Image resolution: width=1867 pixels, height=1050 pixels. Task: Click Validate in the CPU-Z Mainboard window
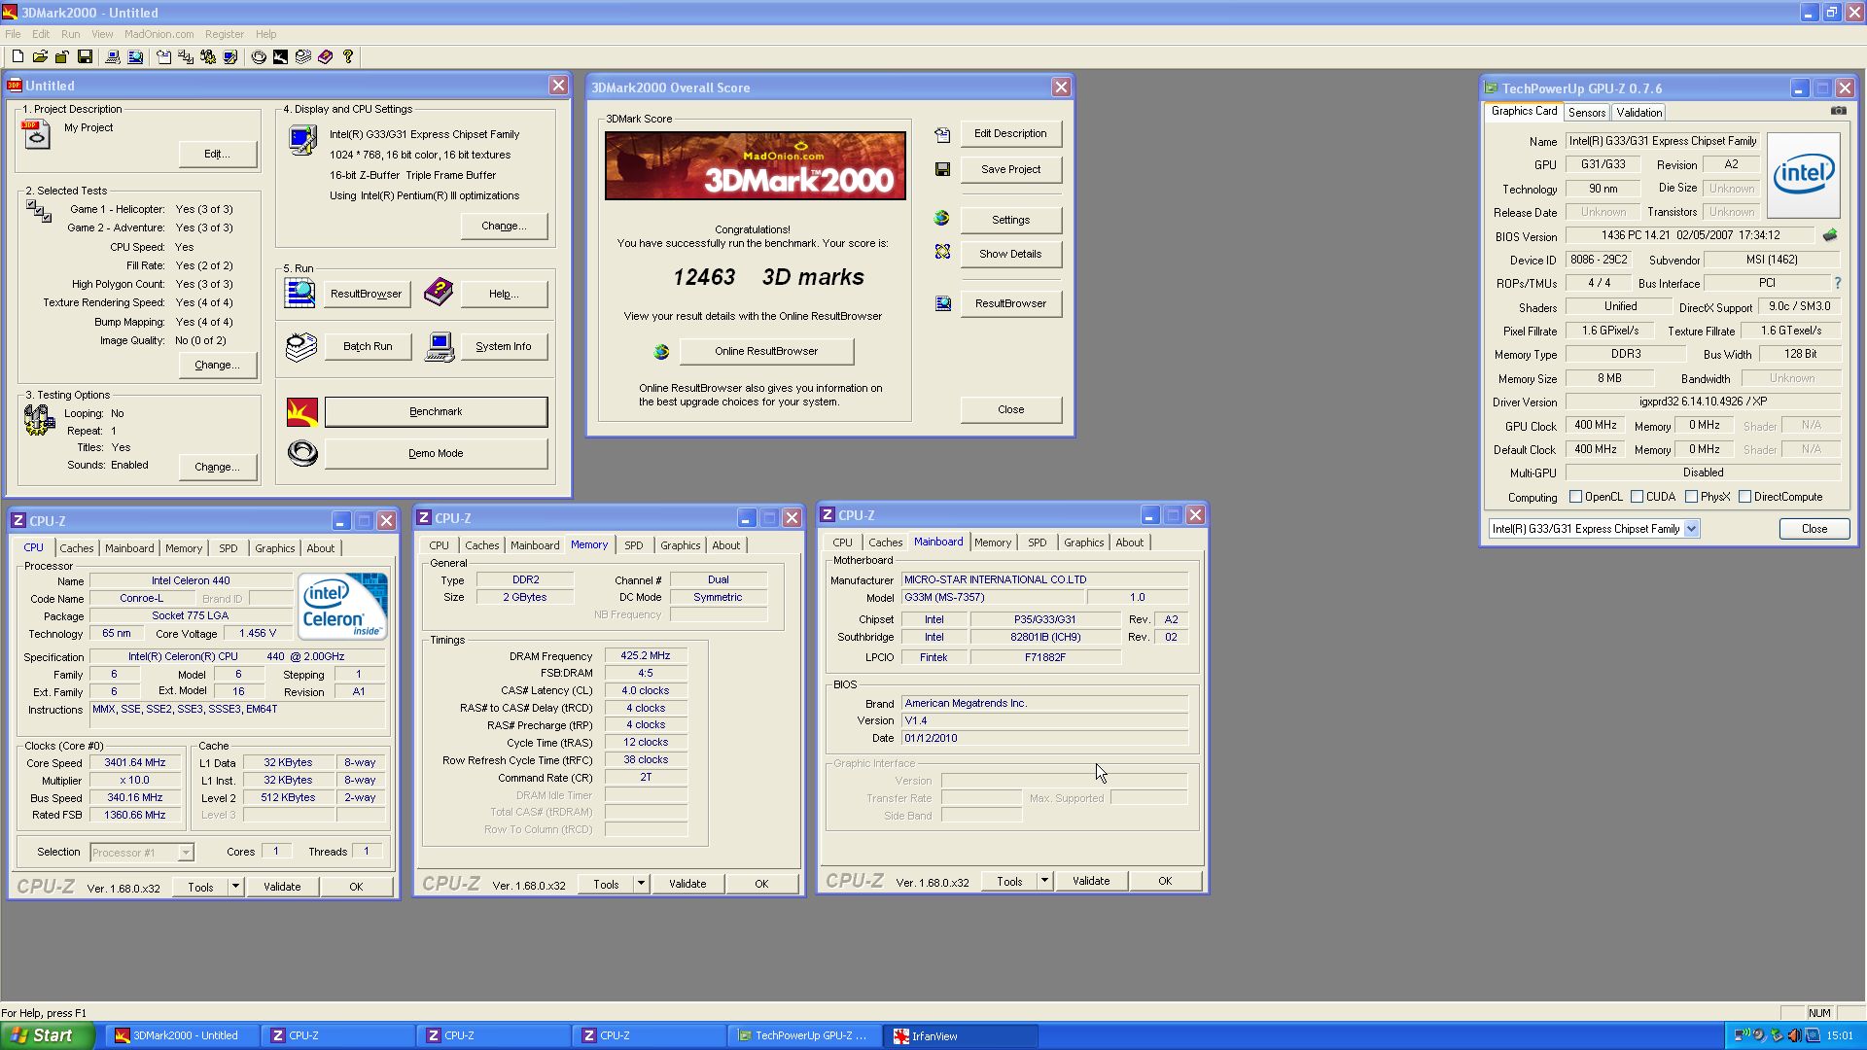tap(1091, 881)
